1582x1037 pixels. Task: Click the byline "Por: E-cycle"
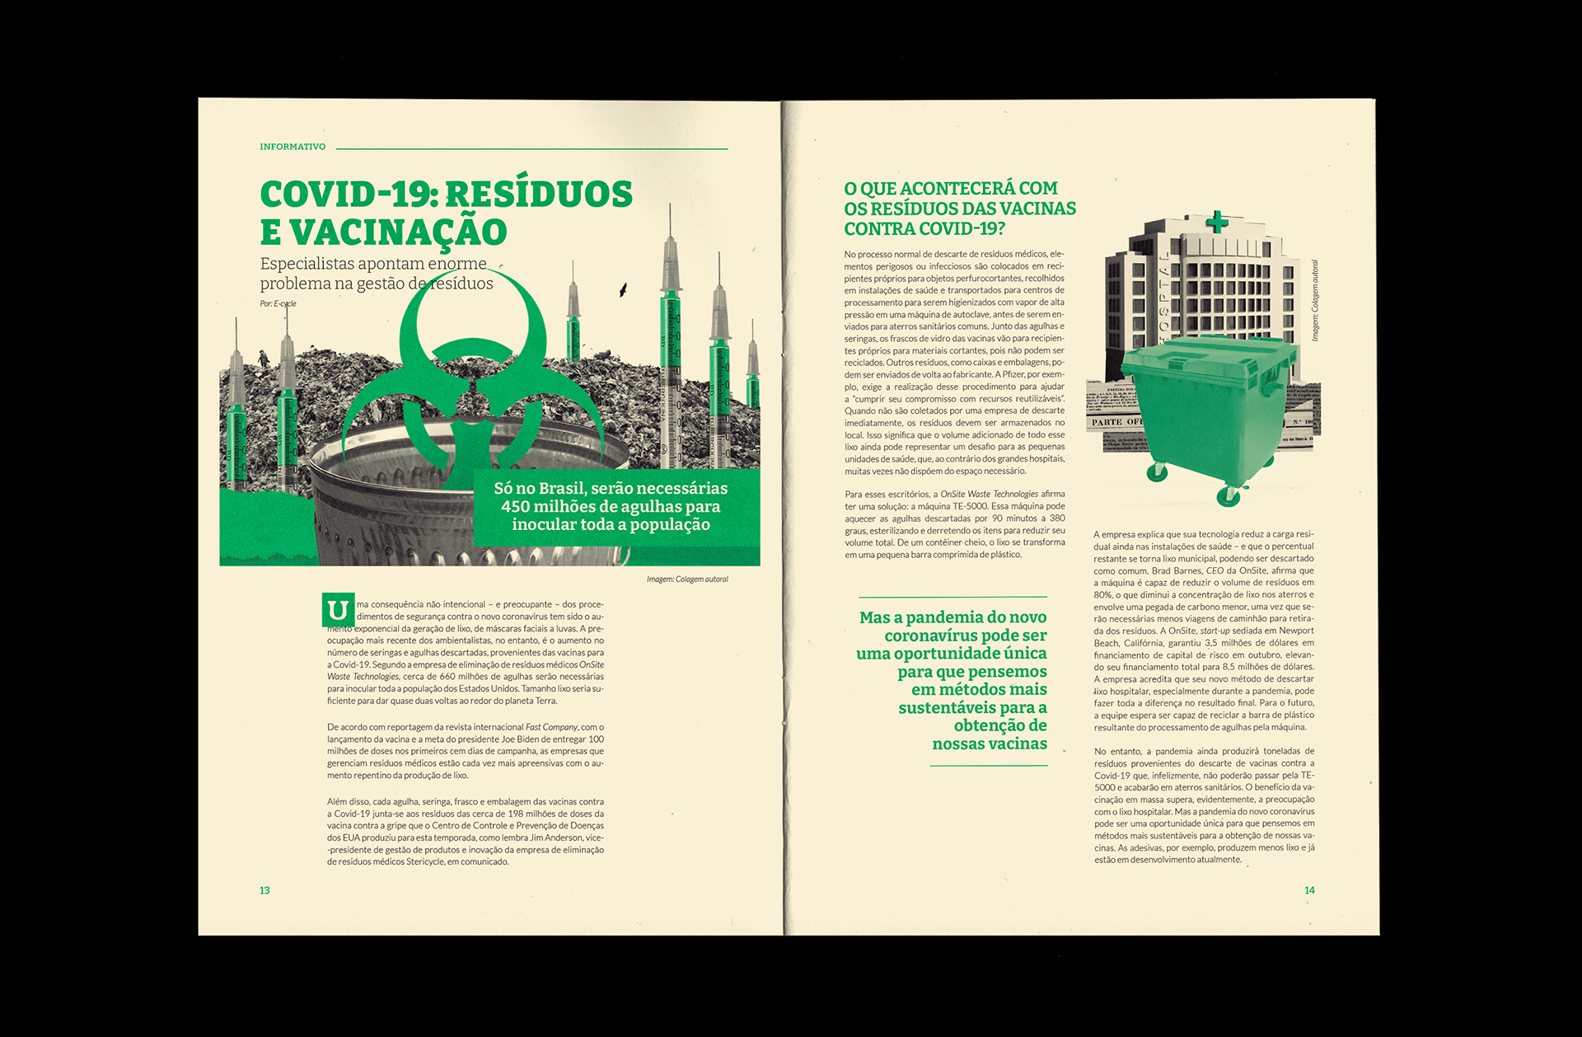(x=278, y=303)
